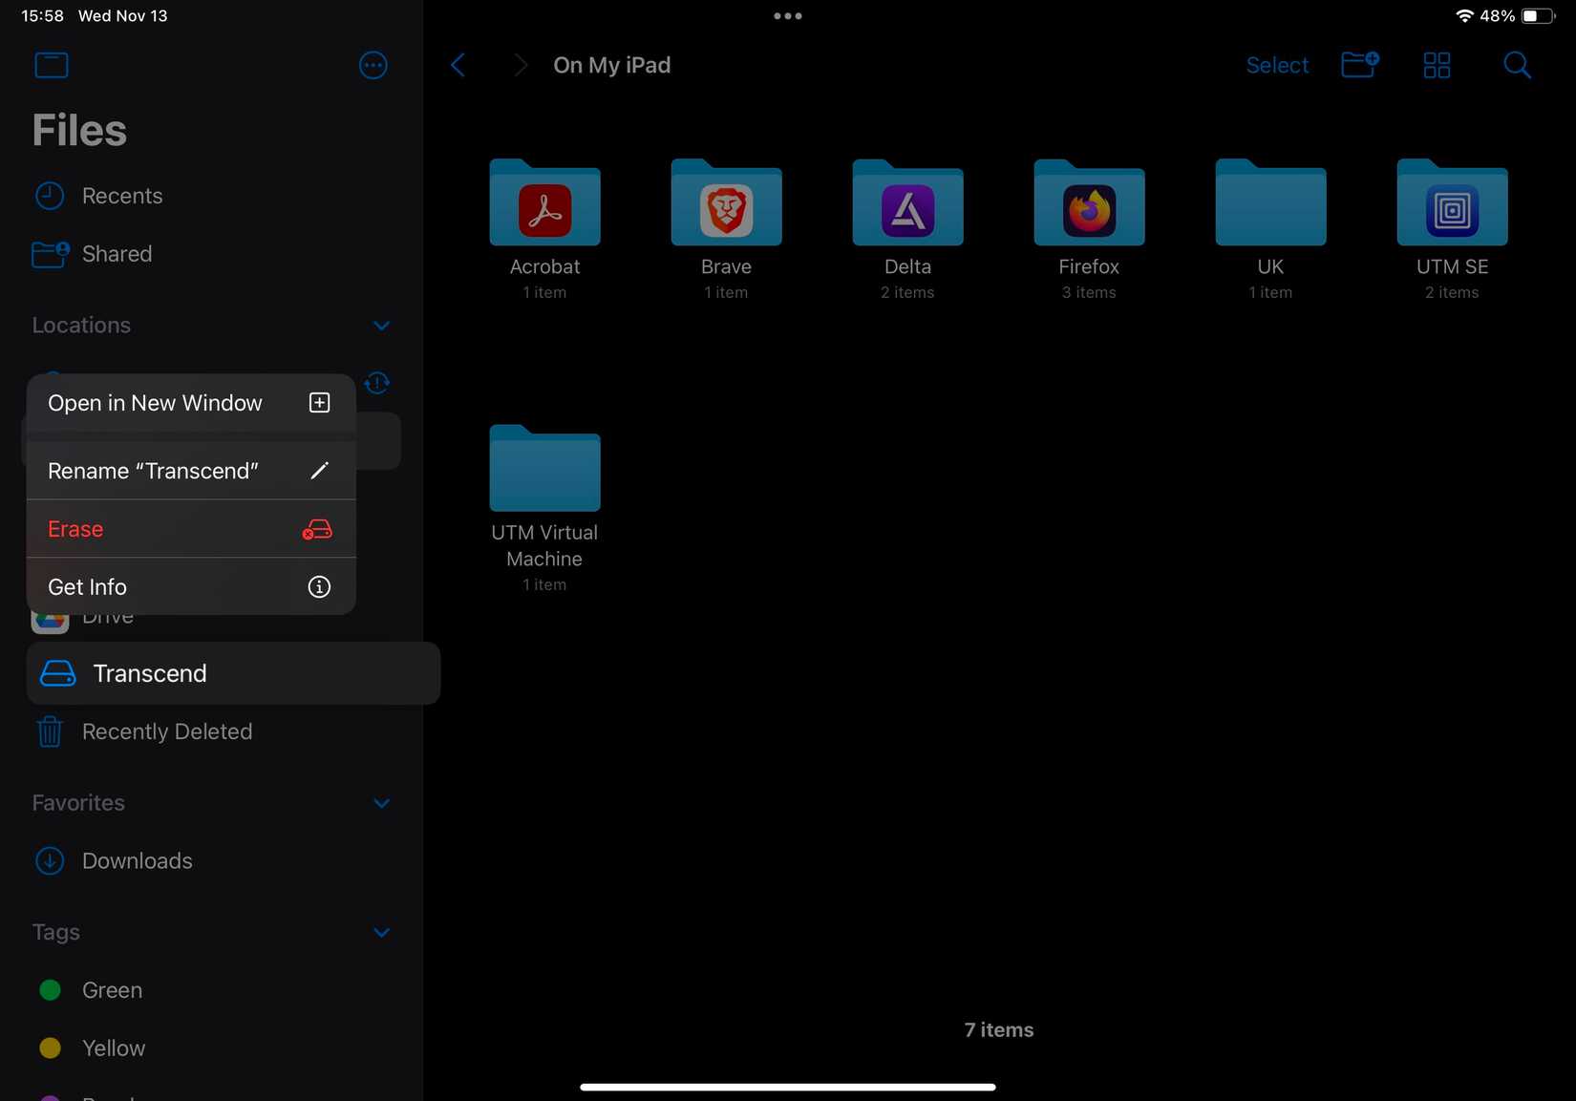The image size is (1576, 1101).
Task: Navigate back with the arrow
Action: 458,65
